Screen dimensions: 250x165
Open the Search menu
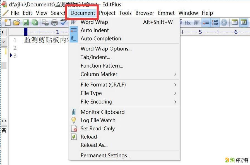(58, 13)
